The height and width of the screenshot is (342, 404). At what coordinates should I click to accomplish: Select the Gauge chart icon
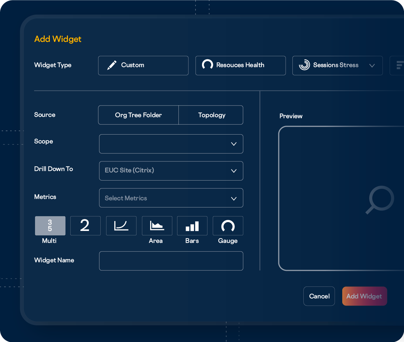pos(228,226)
